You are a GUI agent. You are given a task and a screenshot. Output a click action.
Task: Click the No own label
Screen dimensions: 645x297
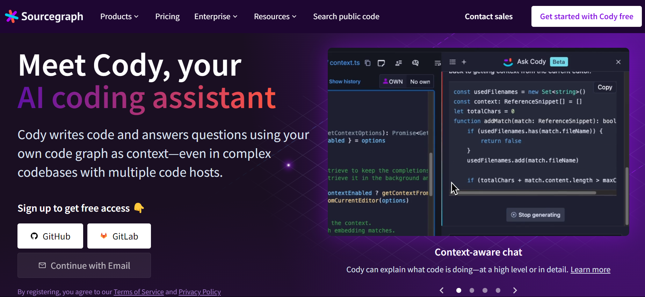coord(420,82)
